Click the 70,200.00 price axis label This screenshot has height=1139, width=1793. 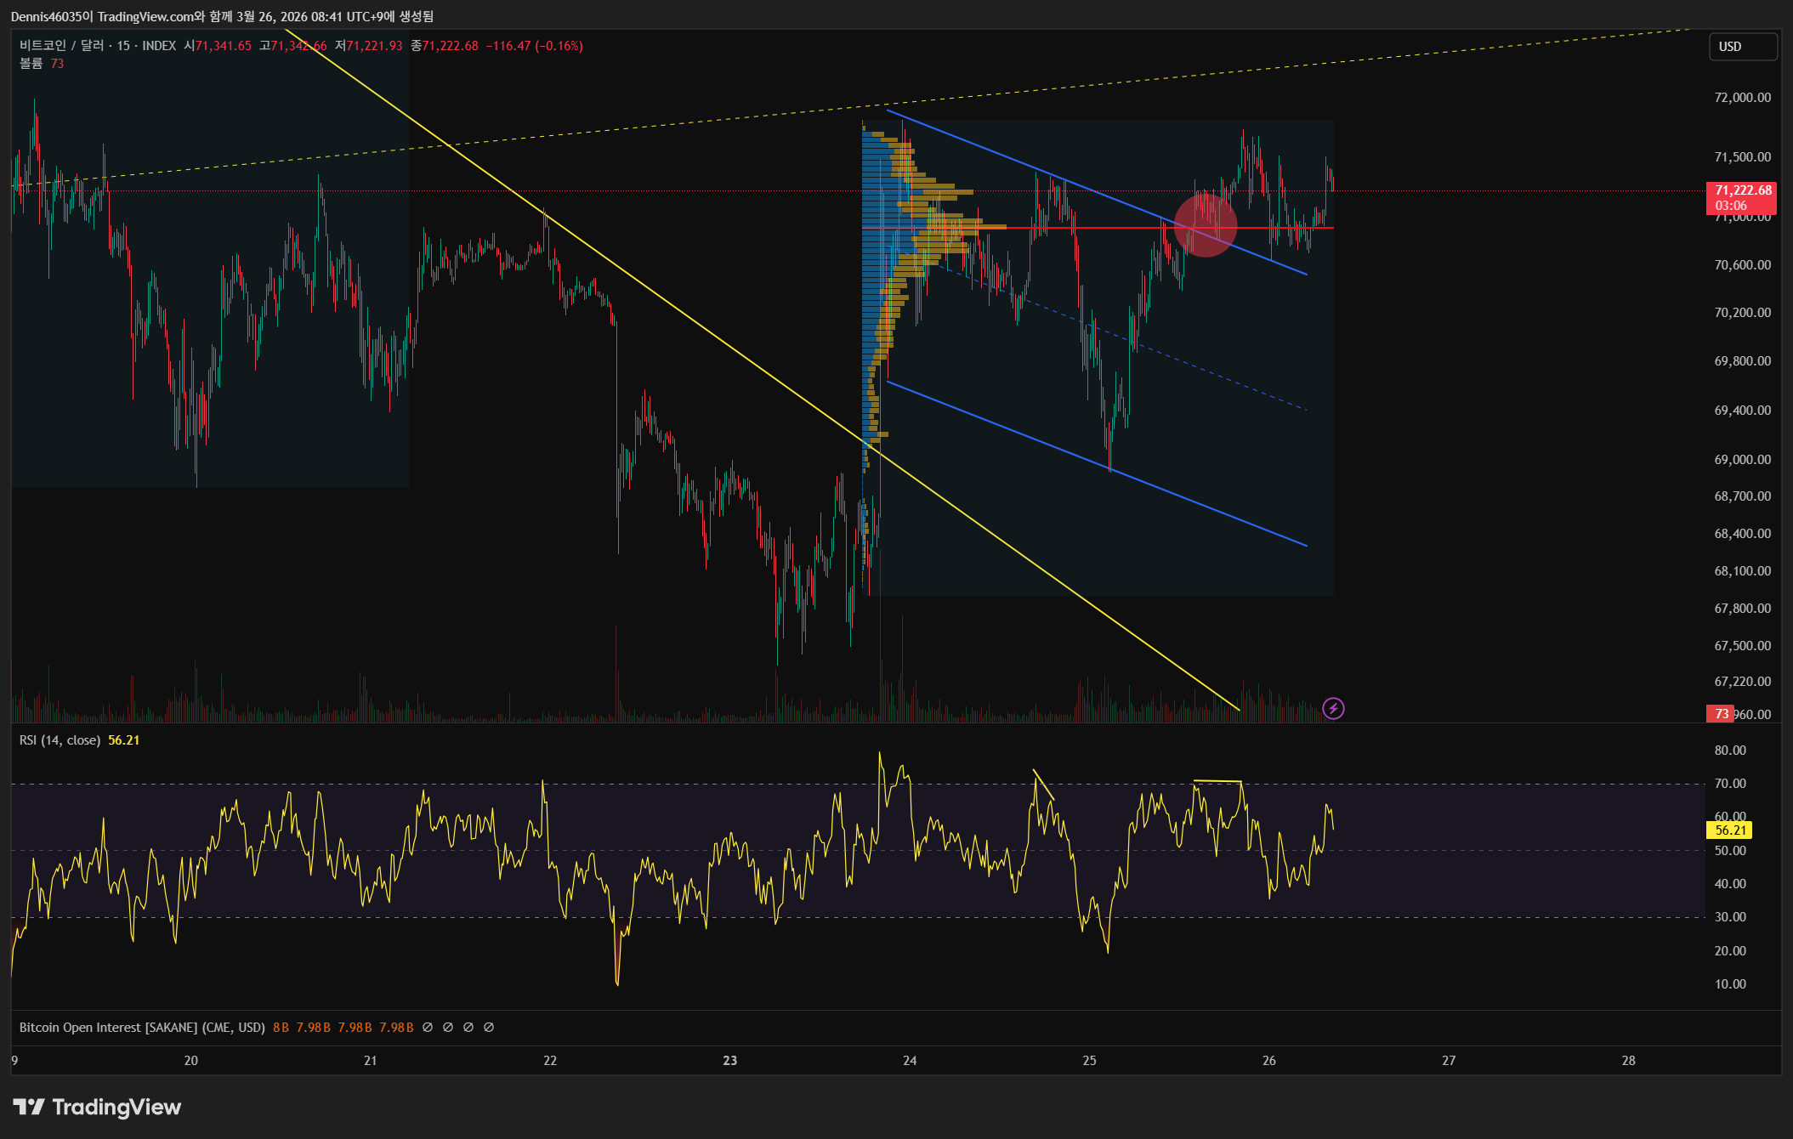click(x=1742, y=313)
